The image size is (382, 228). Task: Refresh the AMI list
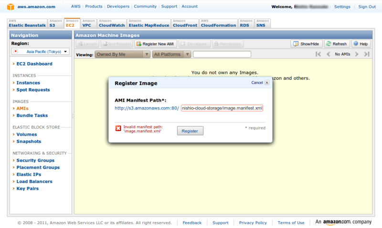[x=337, y=44]
